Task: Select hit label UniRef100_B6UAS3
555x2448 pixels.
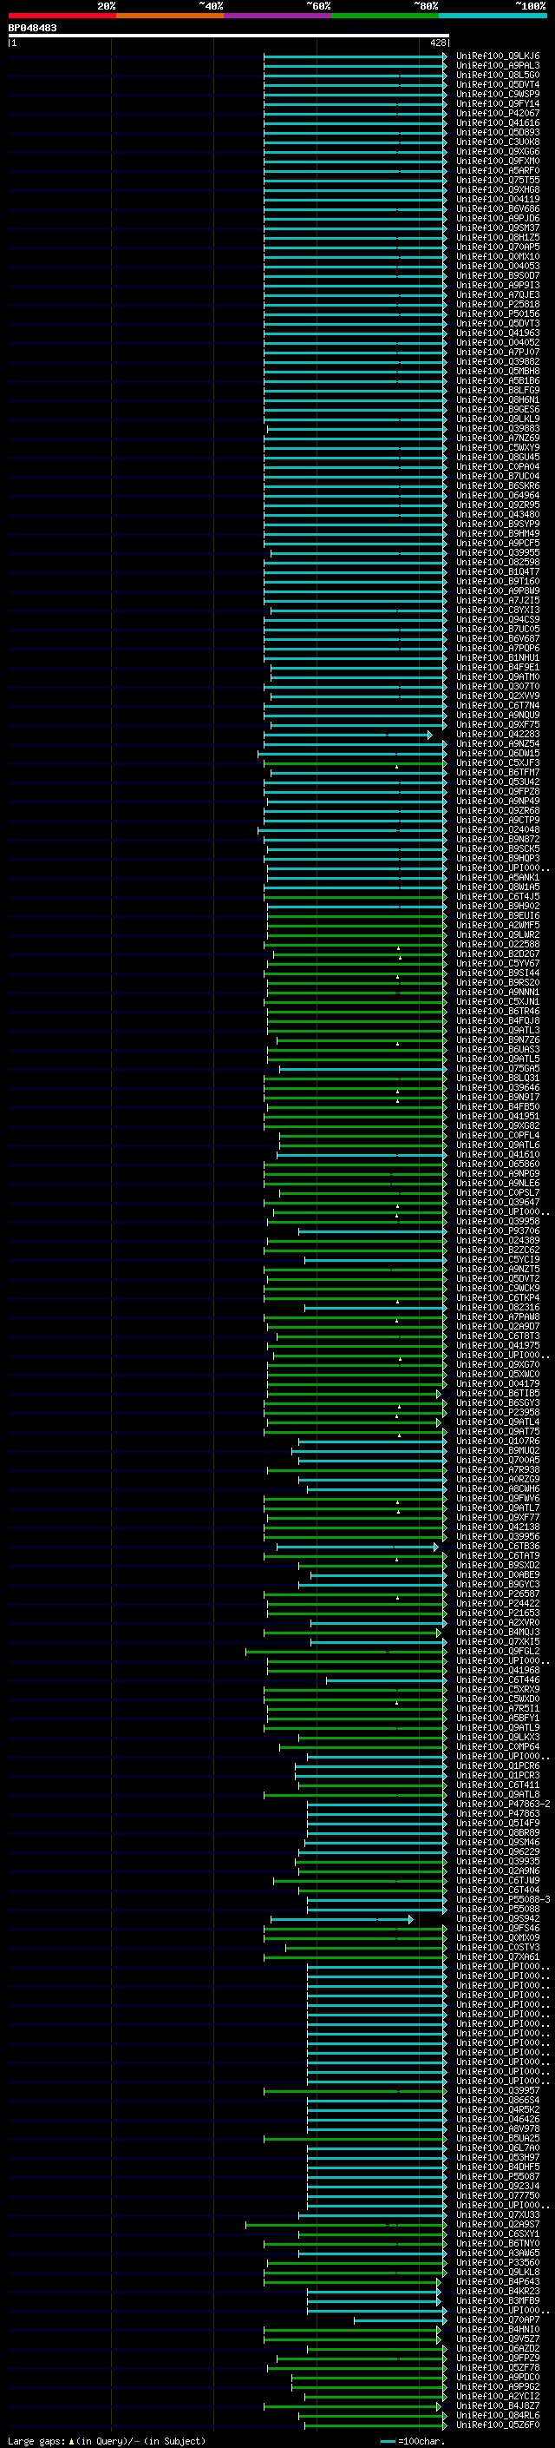Action: [498, 1049]
